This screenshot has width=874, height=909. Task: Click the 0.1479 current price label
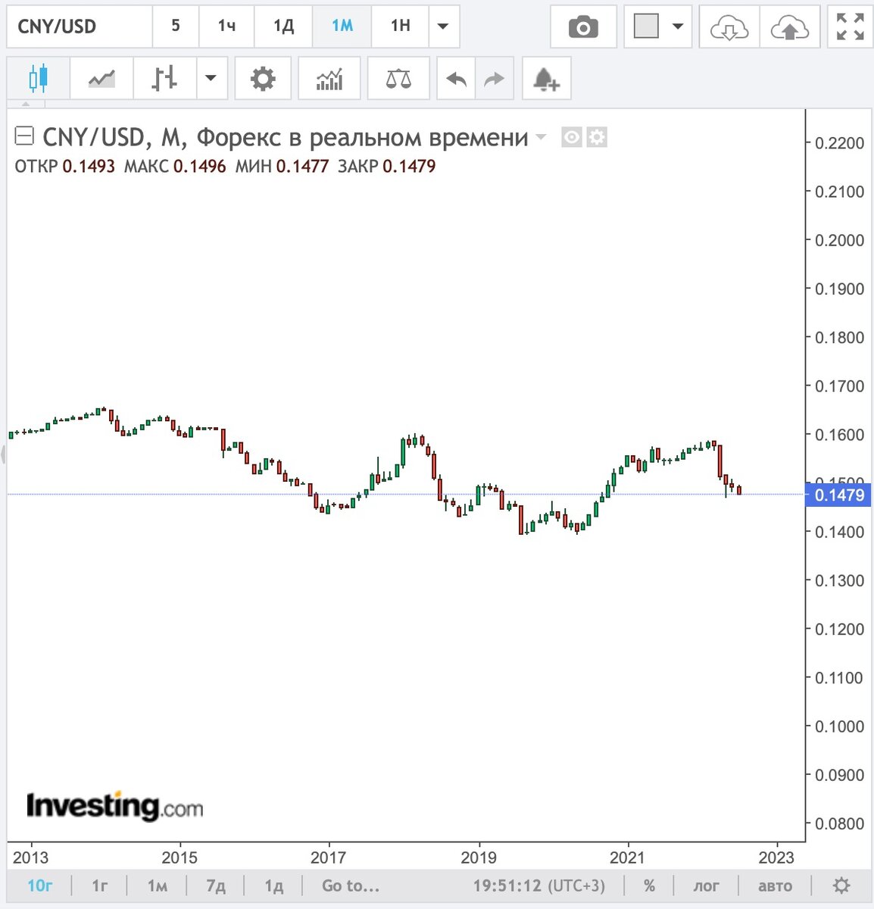(x=839, y=495)
